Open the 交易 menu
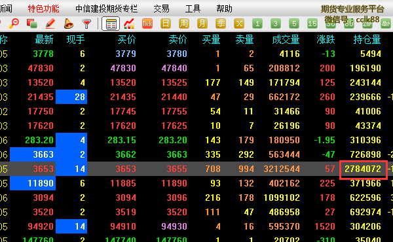The height and width of the screenshot is (242, 393). click(161, 9)
